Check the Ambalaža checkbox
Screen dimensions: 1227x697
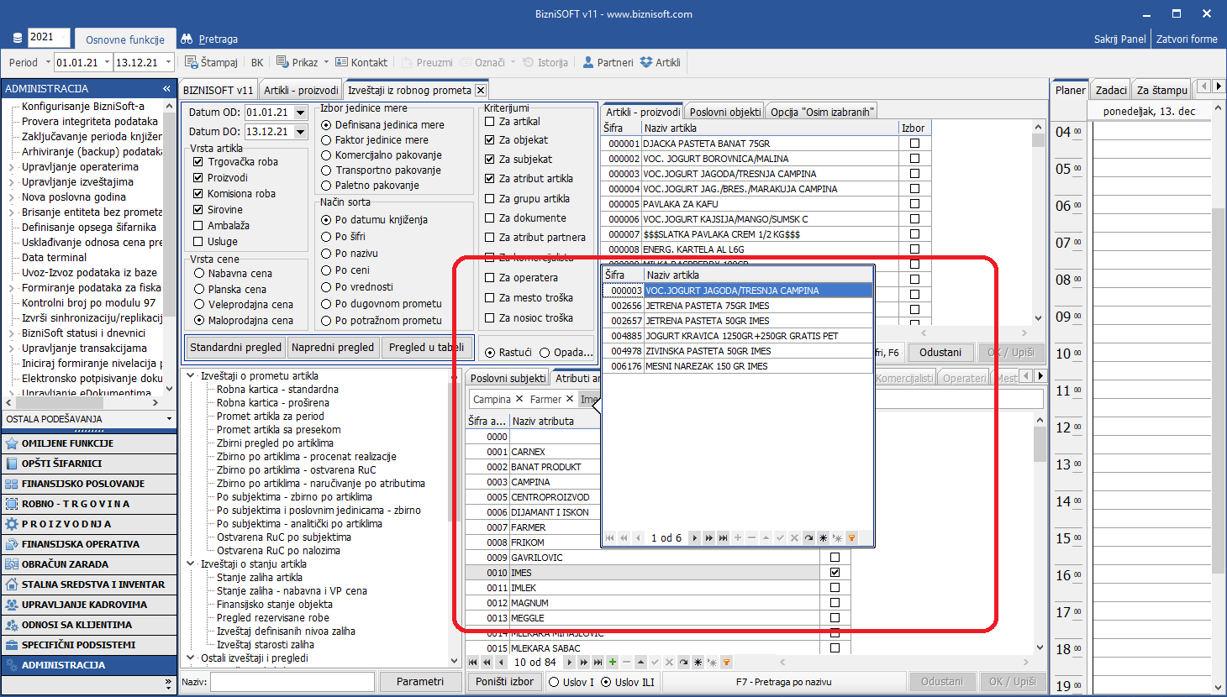tap(198, 226)
